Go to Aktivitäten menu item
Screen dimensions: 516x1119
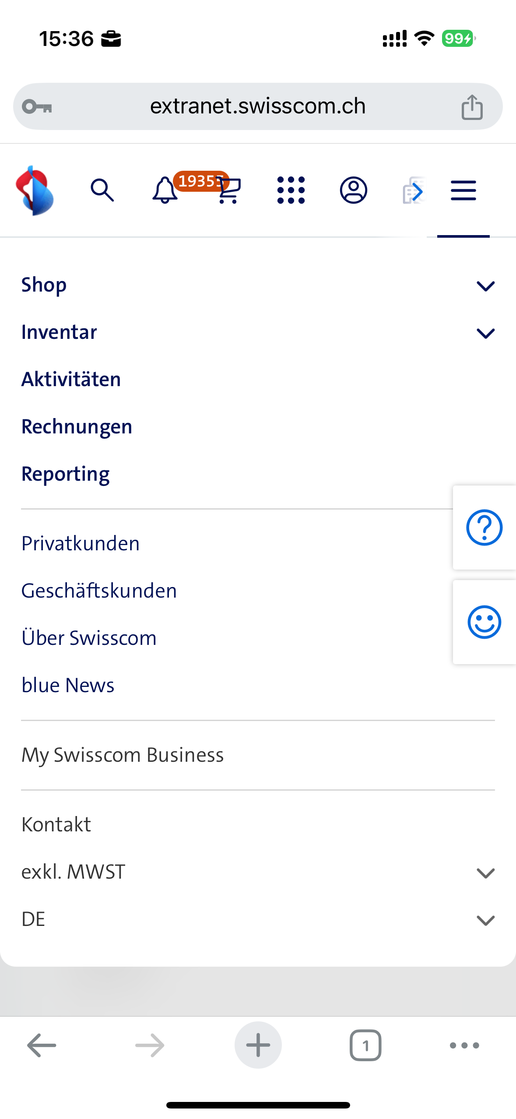[x=71, y=380]
